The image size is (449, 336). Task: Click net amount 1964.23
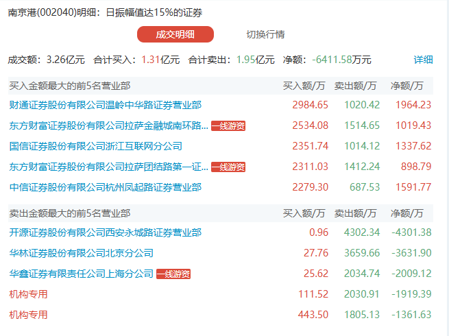click(x=413, y=105)
